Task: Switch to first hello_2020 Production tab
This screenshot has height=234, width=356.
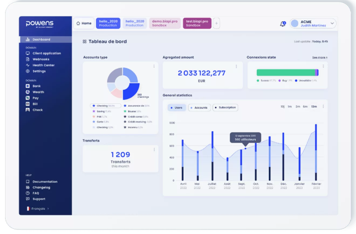Action: (108, 23)
